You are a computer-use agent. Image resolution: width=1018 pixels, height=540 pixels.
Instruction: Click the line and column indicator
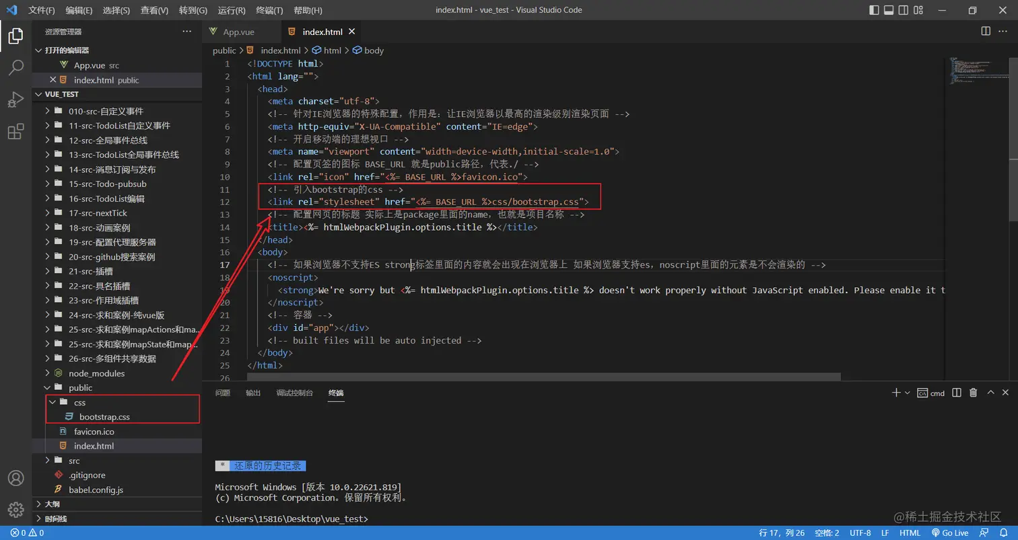pyautogui.click(x=782, y=533)
